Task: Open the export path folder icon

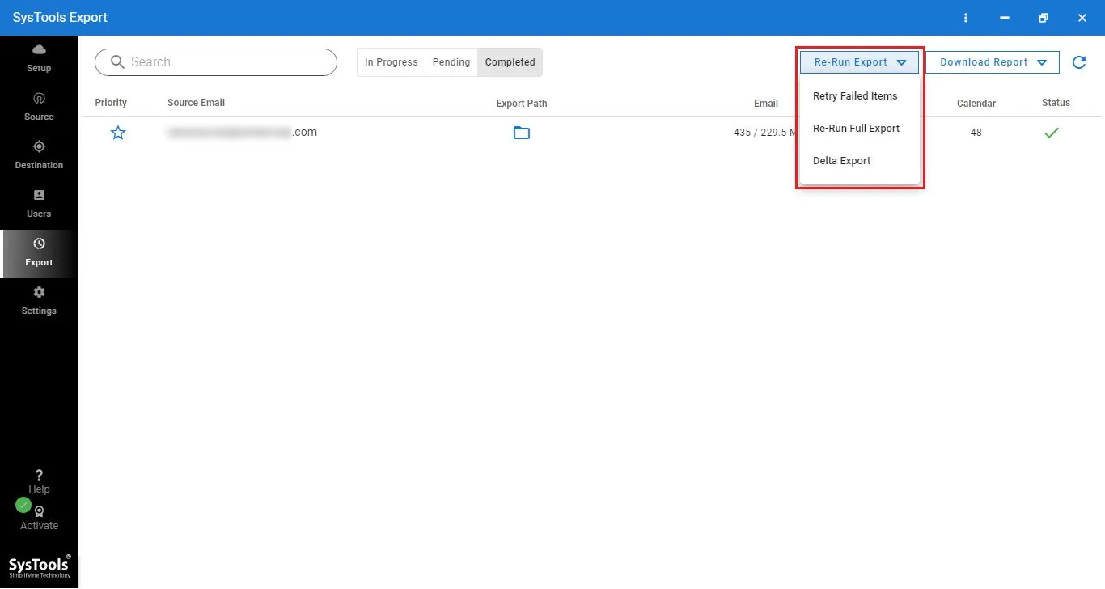Action: pyautogui.click(x=522, y=133)
